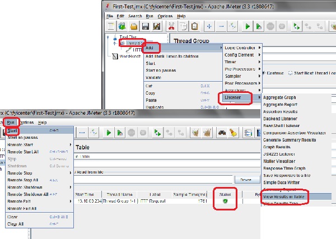Click the scissors Cut toolbar icon
The height and width of the screenshot is (239, 336).
coord(171,26)
